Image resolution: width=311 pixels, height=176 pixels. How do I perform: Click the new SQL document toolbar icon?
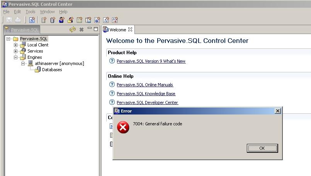point(32,20)
